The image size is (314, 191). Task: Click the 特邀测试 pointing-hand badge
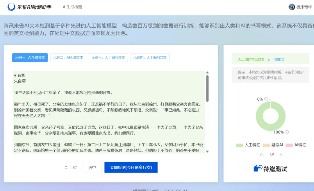270,169
